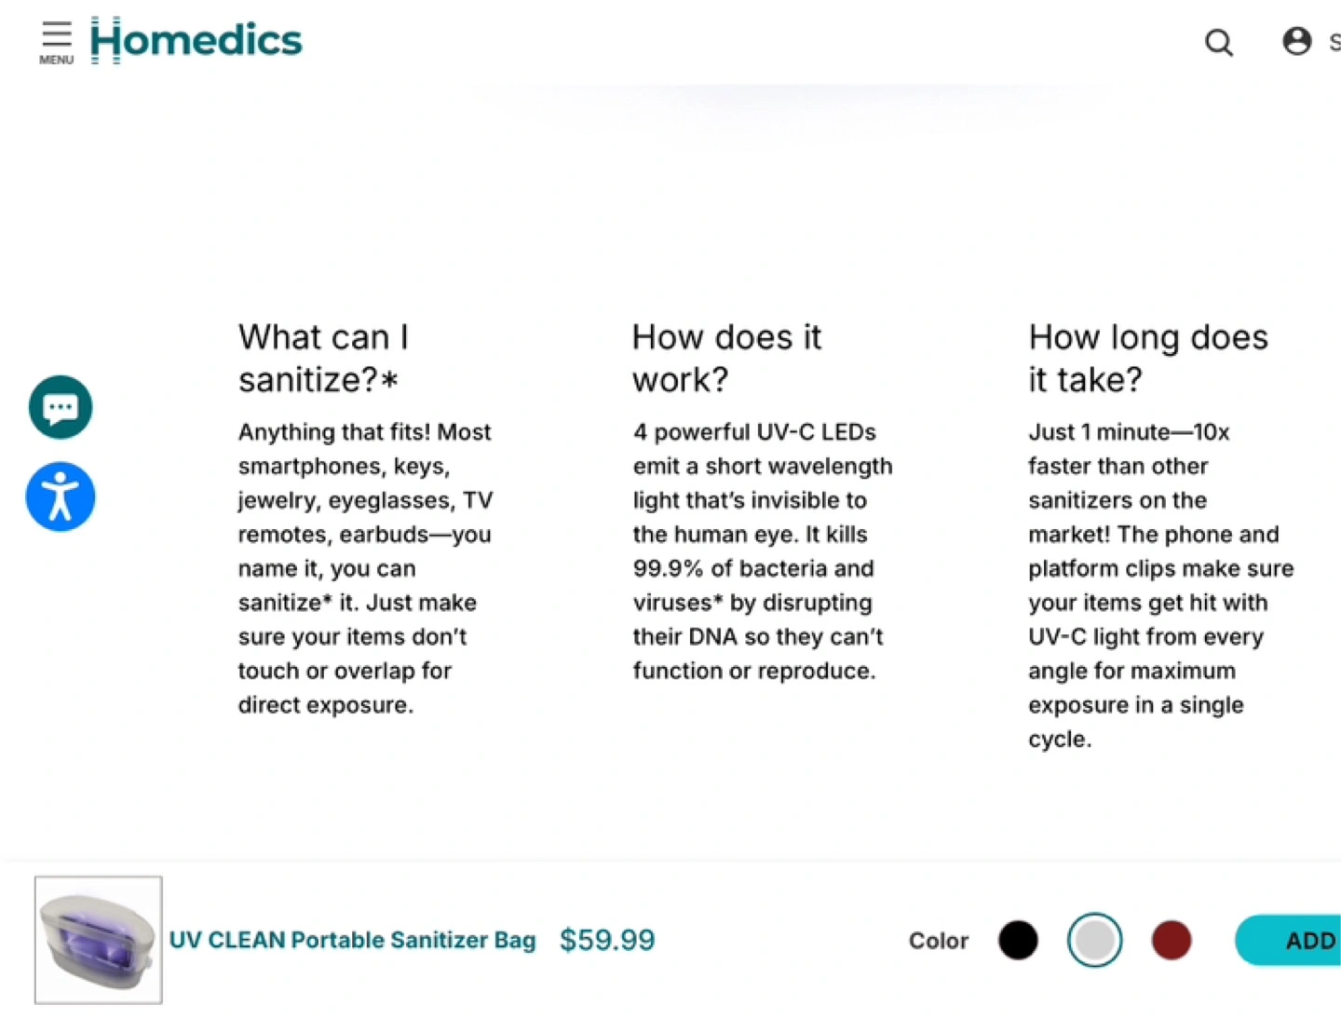
Task: Pick the red color swatch
Action: click(1171, 940)
